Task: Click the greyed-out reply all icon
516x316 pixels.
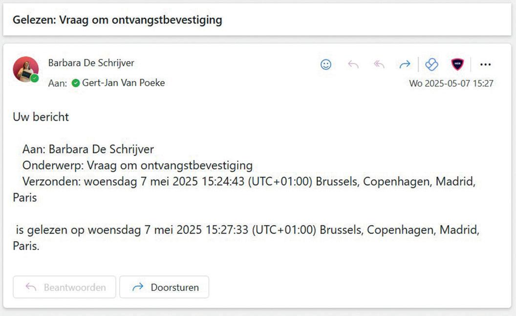Action: (x=379, y=64)
